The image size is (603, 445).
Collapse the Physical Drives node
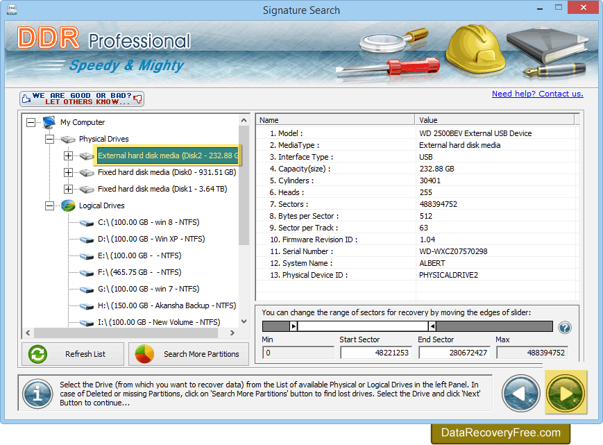coord(49,139)
